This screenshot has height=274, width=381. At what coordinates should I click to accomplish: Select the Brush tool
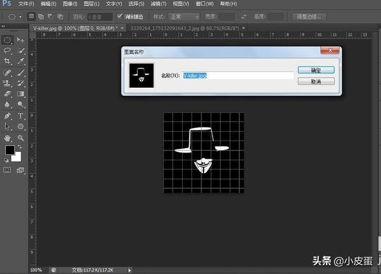(21, 73)
